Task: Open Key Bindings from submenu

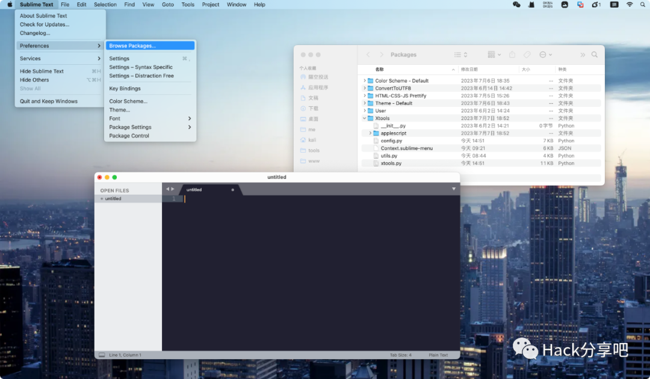Action: (150, 88)
